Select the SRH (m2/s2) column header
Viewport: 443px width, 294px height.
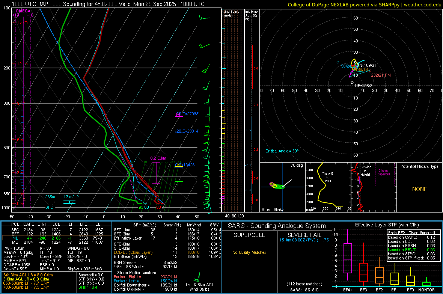145,225
